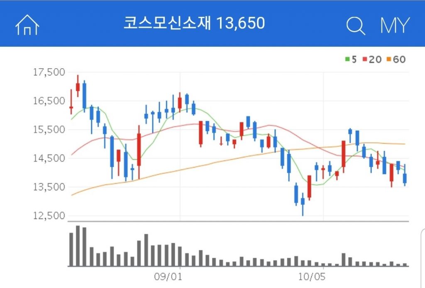Click the 15,500 price axis label

(x=49, y=130)
